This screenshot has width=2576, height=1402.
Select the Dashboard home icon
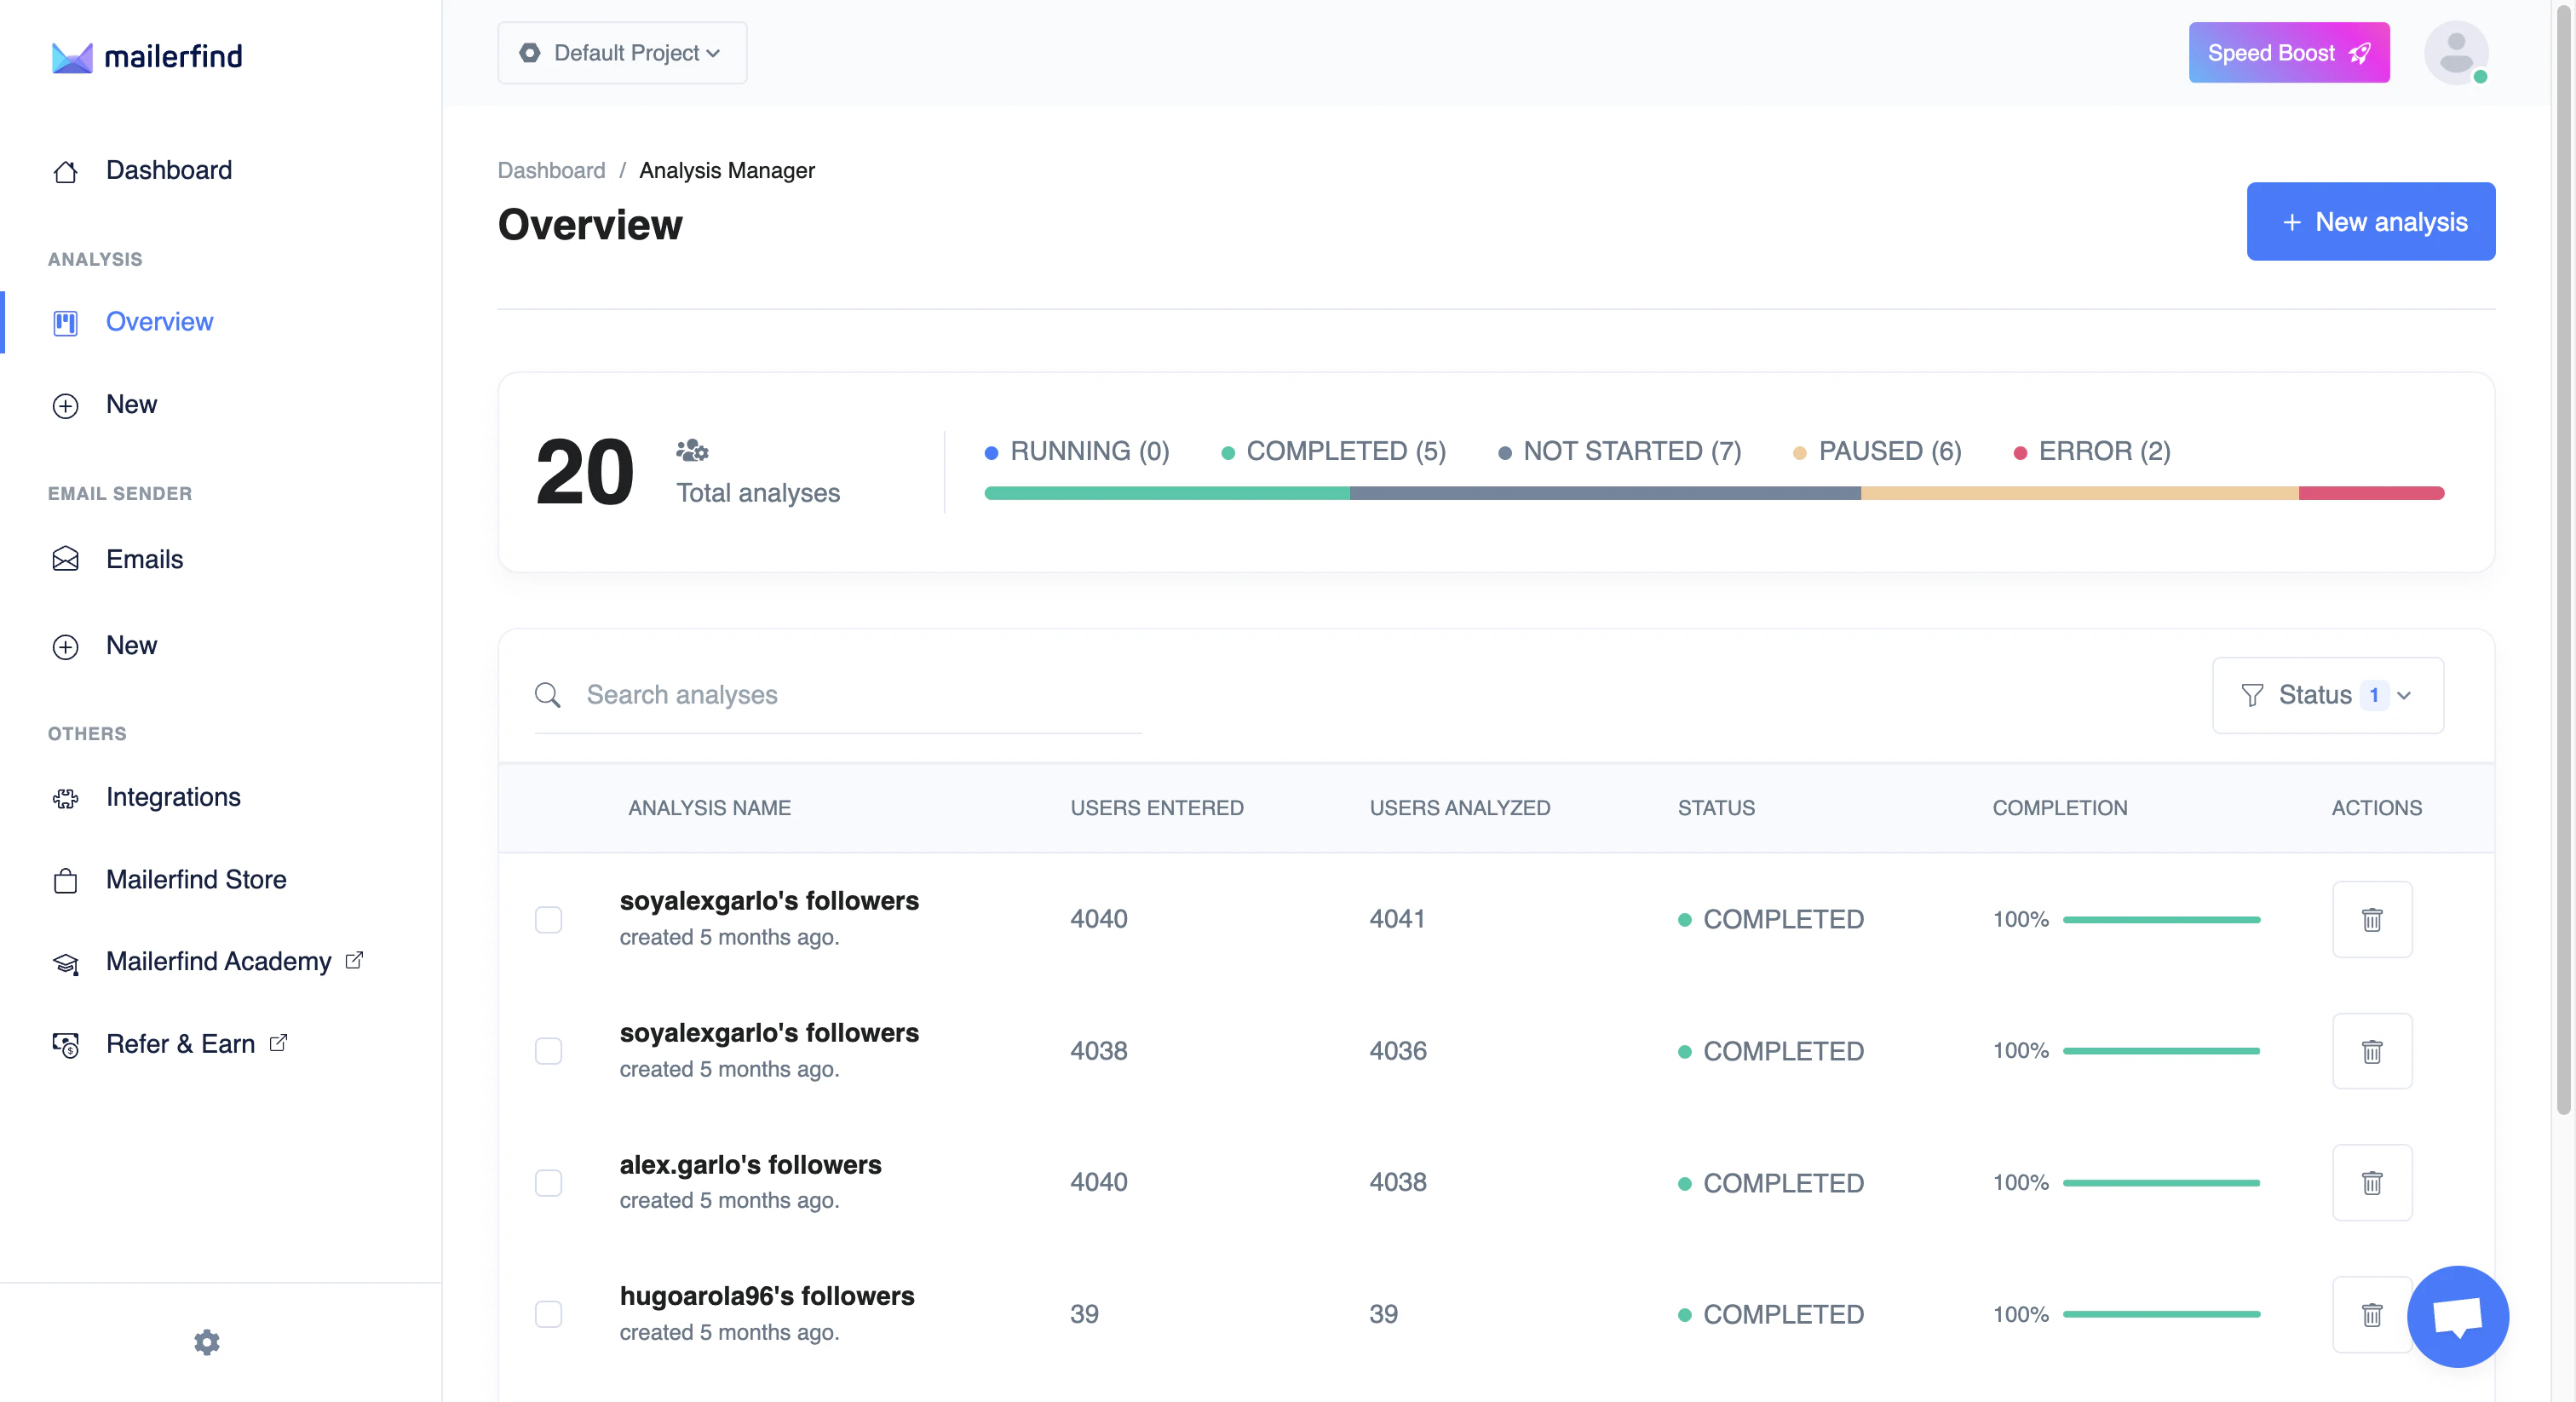point(65,171)
